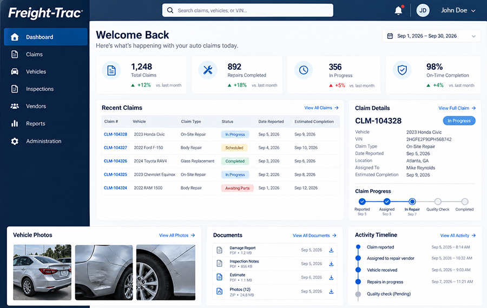Click the Scheduled status badge

[234, 148]
